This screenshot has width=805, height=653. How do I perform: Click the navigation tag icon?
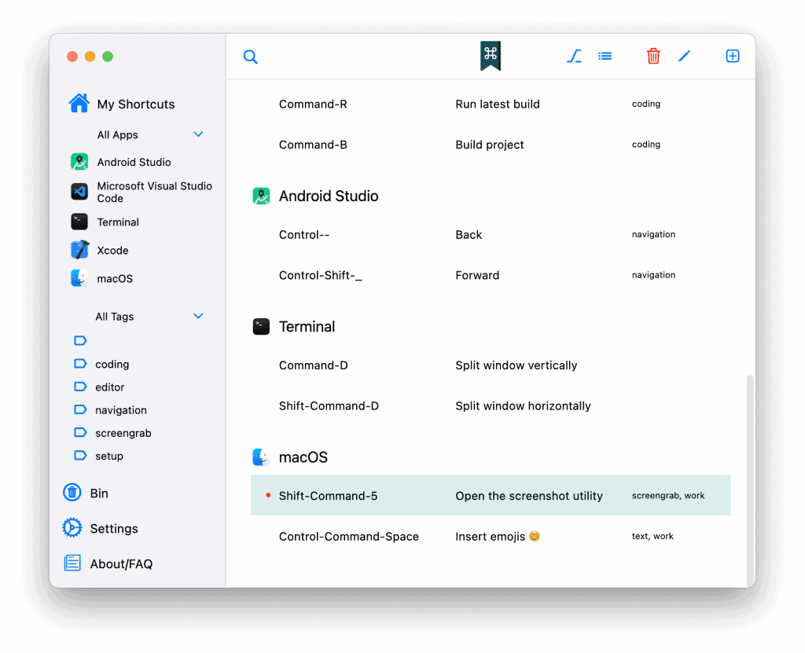coord(80,409)
